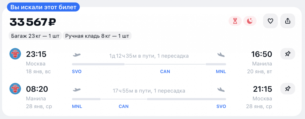This screenshot has width=305, height=119.
Task: Click the 'Вы искали этот билет' label
Action: pos(43,7)
